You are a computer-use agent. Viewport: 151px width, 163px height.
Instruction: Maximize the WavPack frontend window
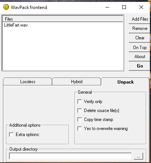[124, 7]
